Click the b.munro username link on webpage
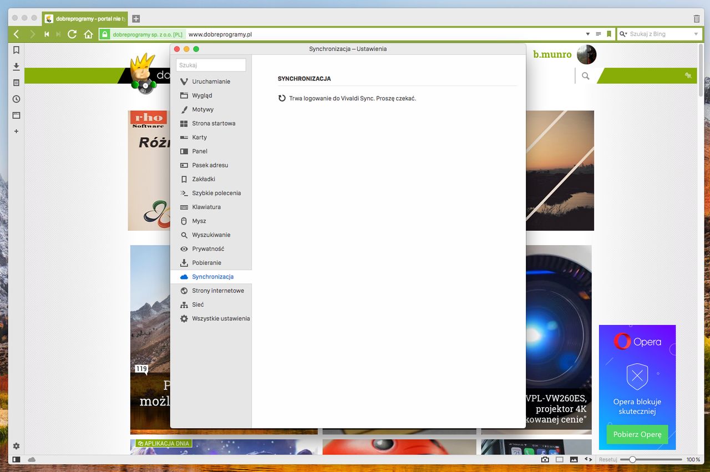710x472 pixels. point(552,54)
